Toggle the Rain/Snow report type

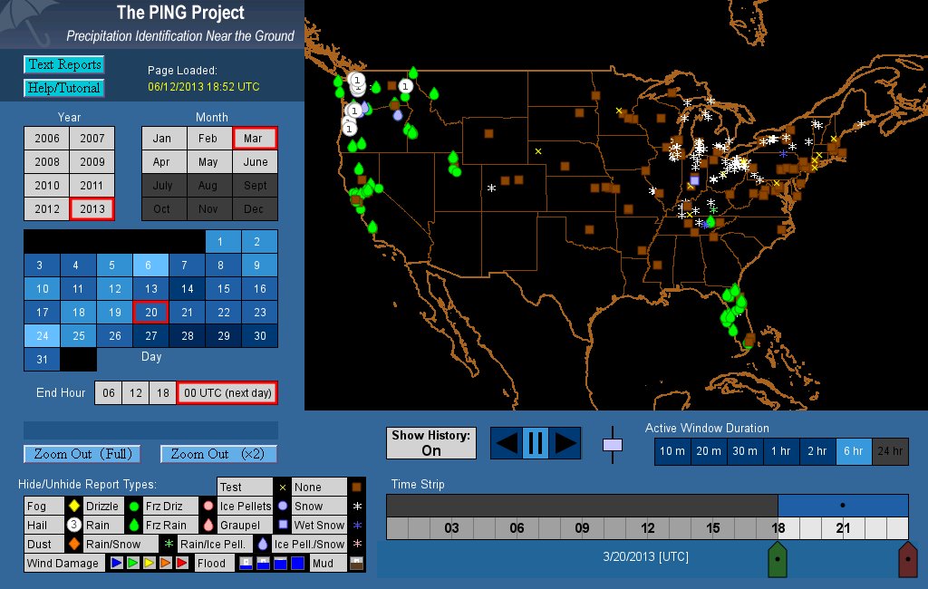[x=112, y=545]
